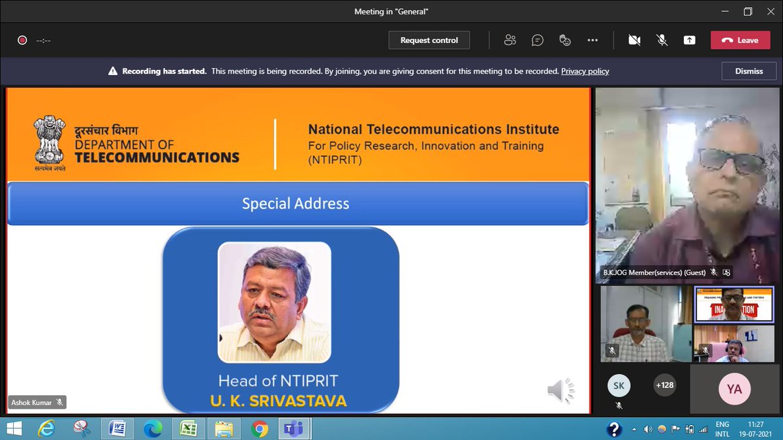The width and height of the screenshot is (783, 440).
Task: Click the meeting timer display
Action: click(x=44, y=40)
